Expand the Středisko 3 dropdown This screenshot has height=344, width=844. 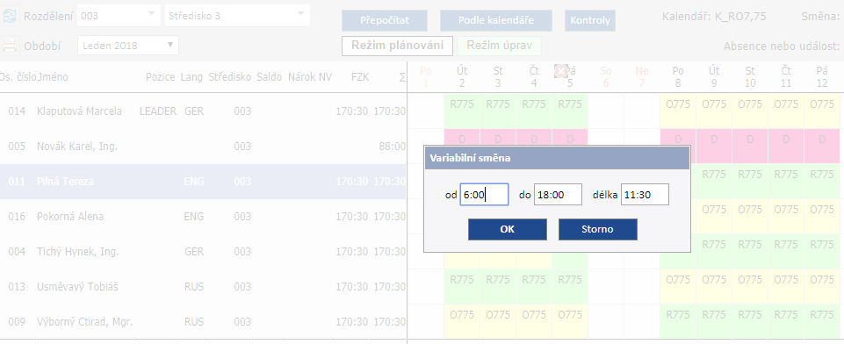[237, 16]
